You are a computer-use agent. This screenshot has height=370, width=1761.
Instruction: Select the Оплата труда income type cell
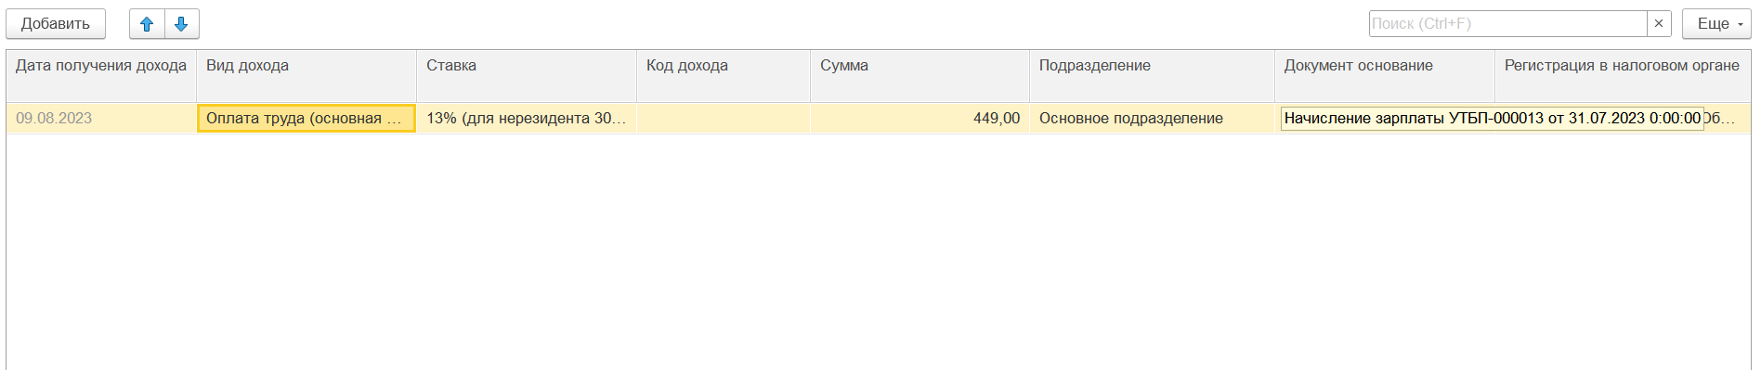[x=307, y=119]
